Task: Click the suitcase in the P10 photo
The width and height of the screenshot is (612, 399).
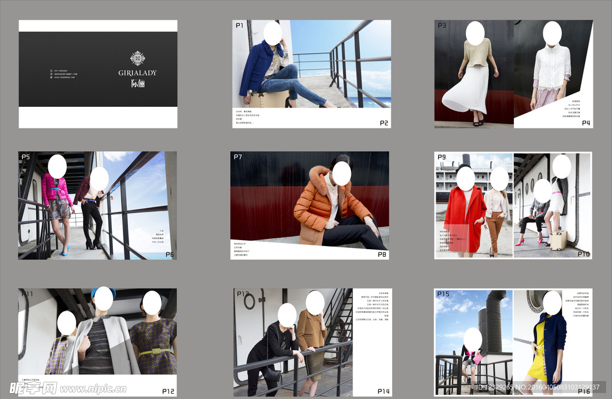Action: 558,240
